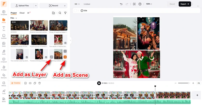Delete the selected scene
The height and width of the screenshot is (105, 202).
40,83
